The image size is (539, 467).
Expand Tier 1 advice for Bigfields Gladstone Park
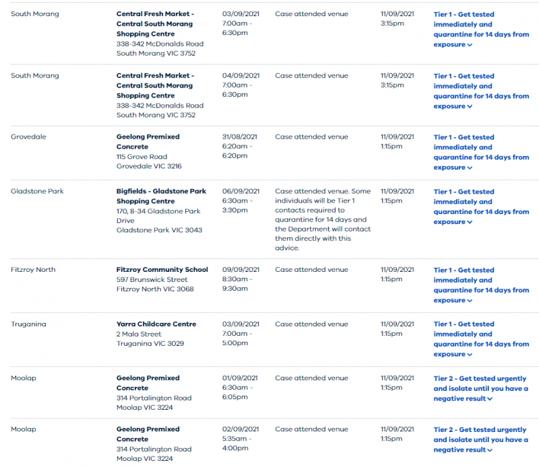[481, 207]
